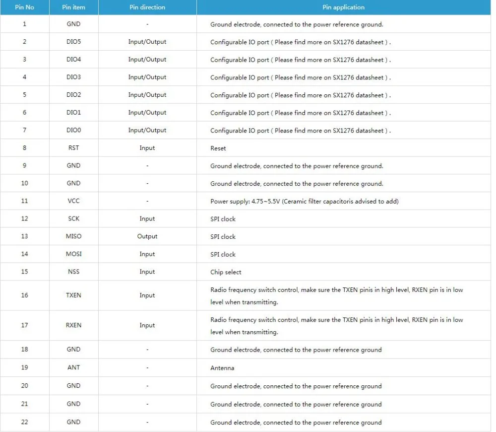The height and width of the screenshot is (432, 496).
Task: Click the 'Pin direction' column header
Action: [x=147, y=7]
